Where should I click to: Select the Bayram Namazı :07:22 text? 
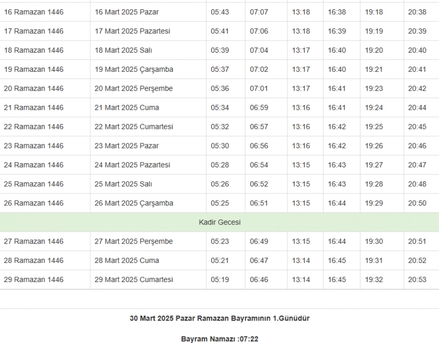[x=219, y=338]
